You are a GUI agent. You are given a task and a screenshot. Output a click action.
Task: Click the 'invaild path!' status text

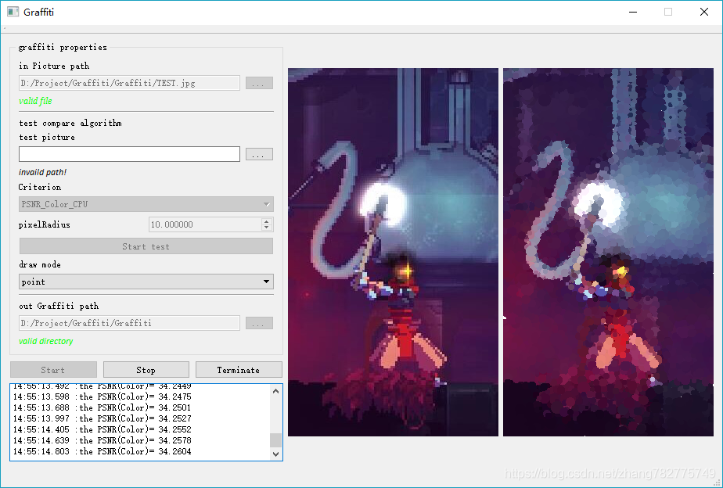click(x=42, y=172)
